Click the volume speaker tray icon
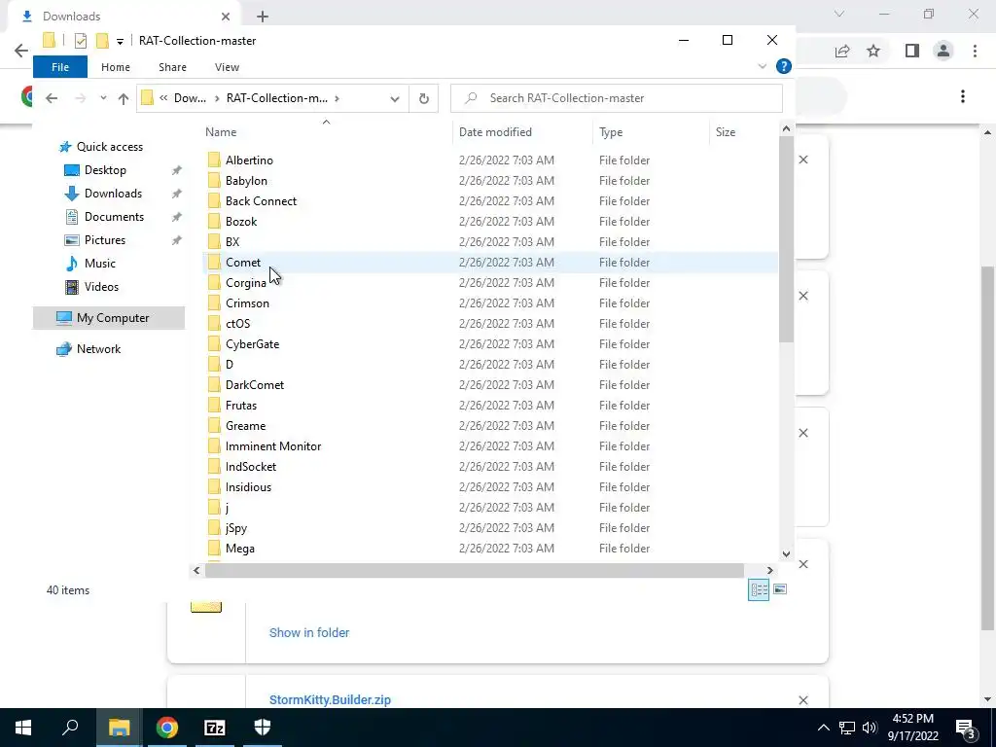The height and width of the screenshot is (747, 996). pyautogui.click(x=870, y=728)
